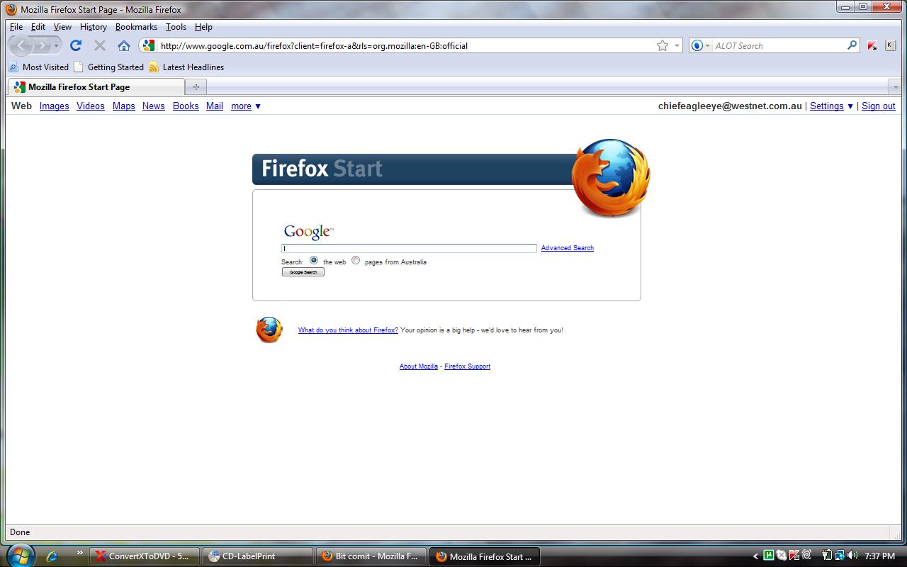Image resolution: width=907 pixels, height=567 pixels.
Task: Open the Skype tray icon
Action: (782, 556)
